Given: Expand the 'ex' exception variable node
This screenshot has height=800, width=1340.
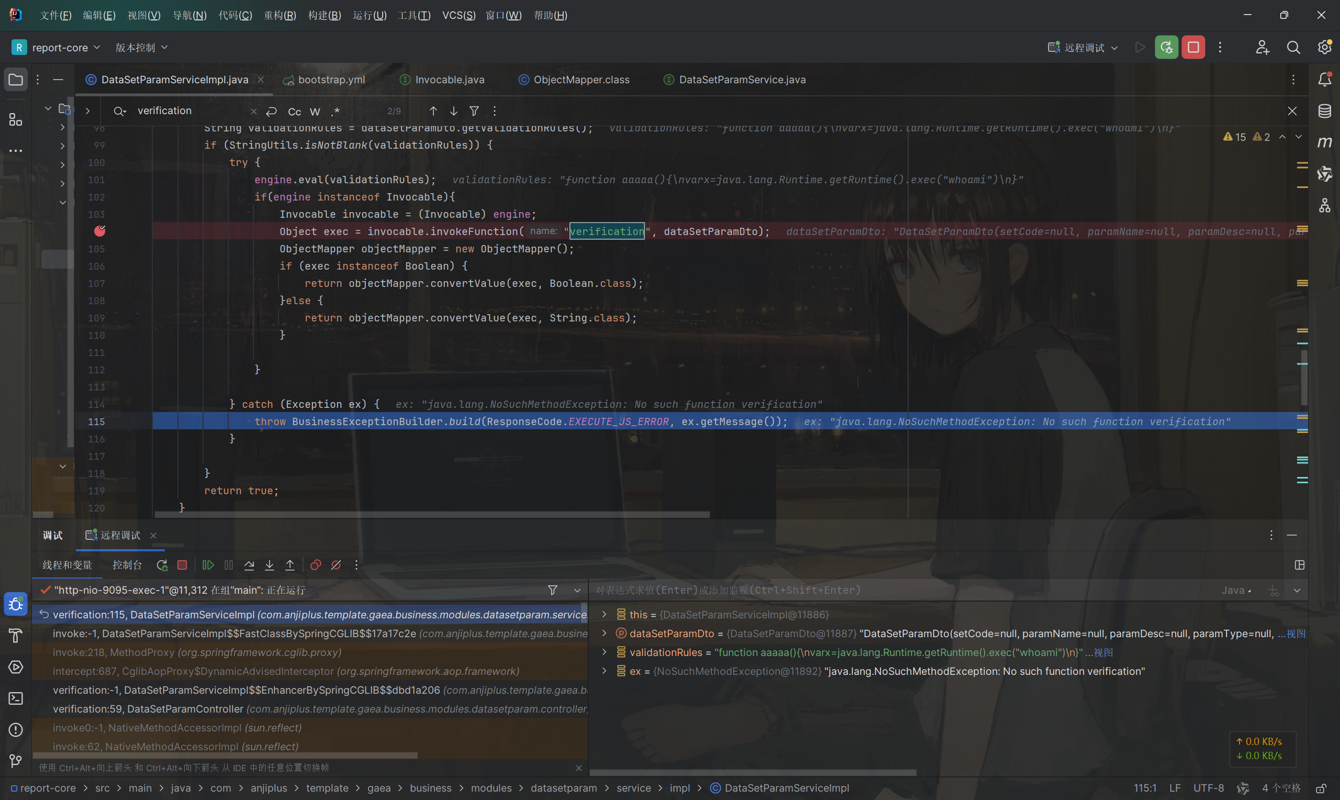Looking at the screenshot, I should click(x=605, y=671).
